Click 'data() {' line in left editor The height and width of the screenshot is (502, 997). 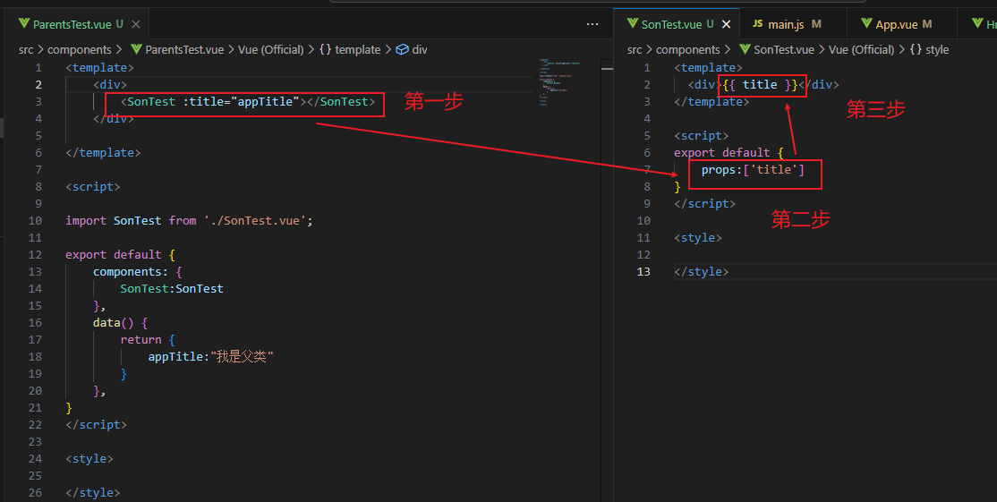click(120, 323)
